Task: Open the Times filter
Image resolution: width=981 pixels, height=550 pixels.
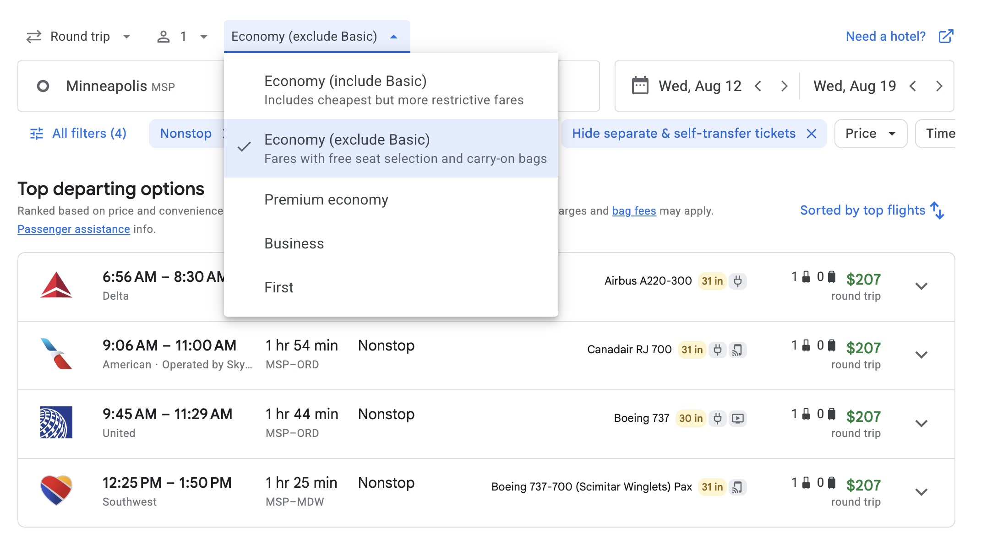Action: click(936, 133)
